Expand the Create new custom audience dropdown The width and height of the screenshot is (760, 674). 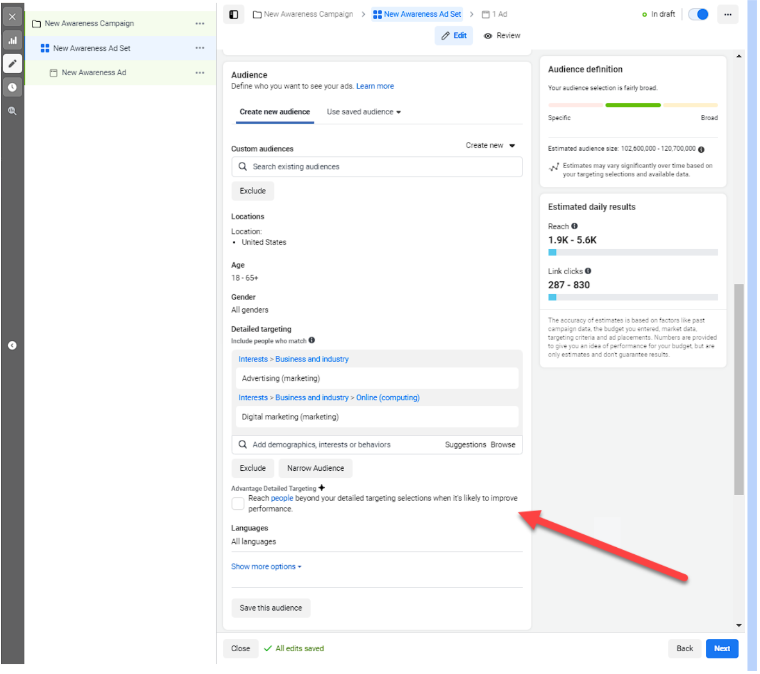click(490, 146)
